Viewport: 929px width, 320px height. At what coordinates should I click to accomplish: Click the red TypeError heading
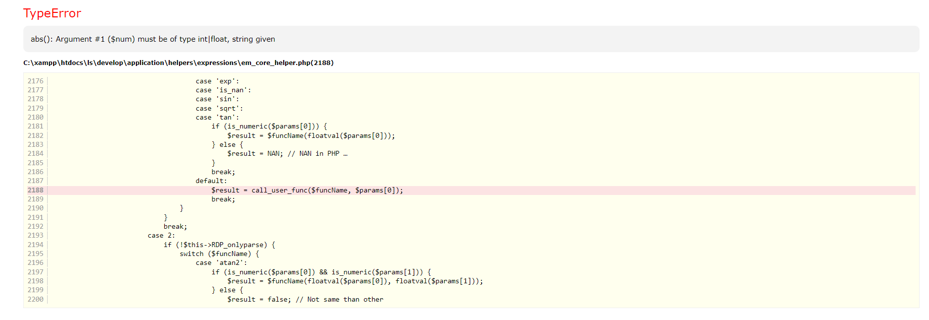pos(52,13)
